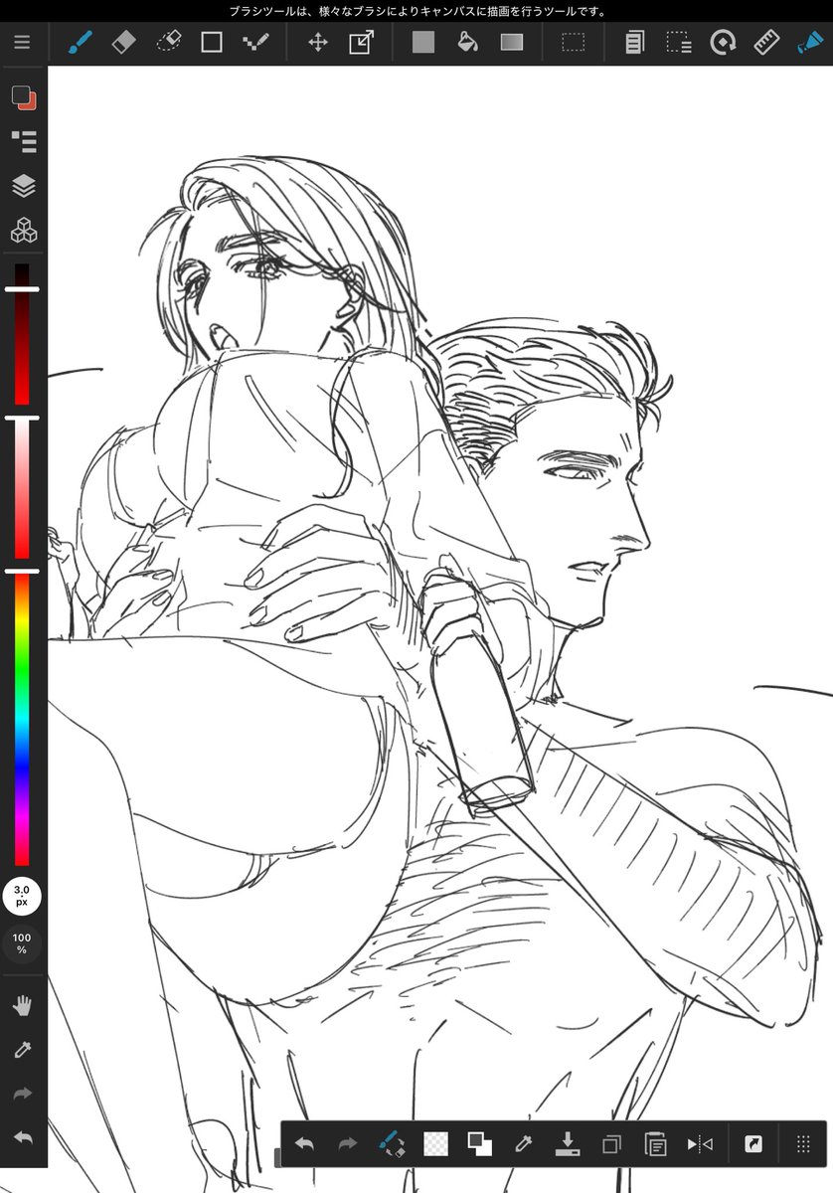Select the Bucket fill tool
Screen dimensions: 833x1193
[467, 43]
